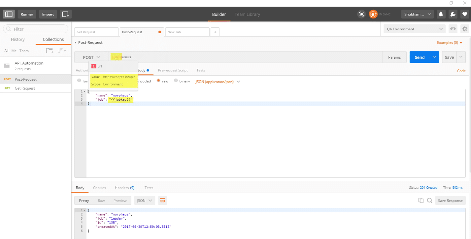Viewport: 471px width, 239px height.
Task: Click the Save Response button
Action: 450,200
